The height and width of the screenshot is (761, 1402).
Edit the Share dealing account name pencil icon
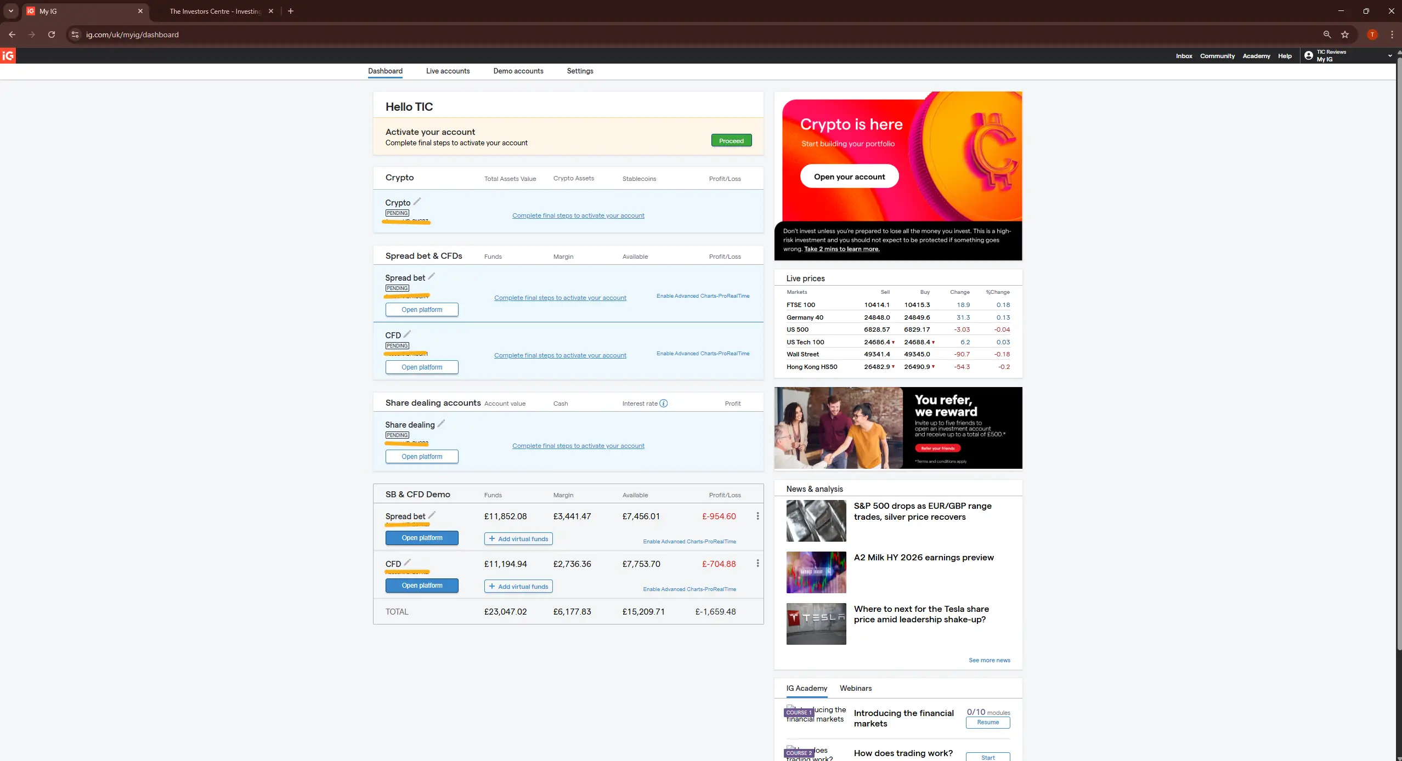point(442,423)
